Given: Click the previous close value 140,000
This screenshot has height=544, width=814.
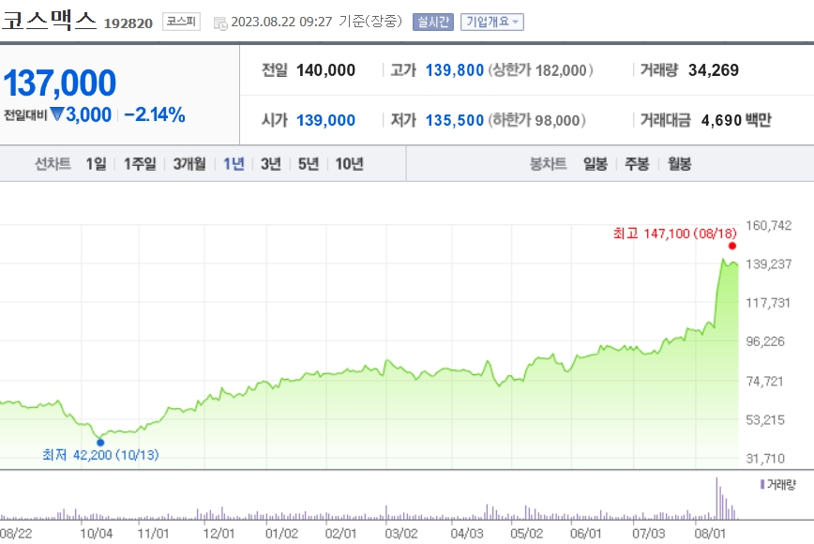Looking at the screenshot, I should coord(325,70).
